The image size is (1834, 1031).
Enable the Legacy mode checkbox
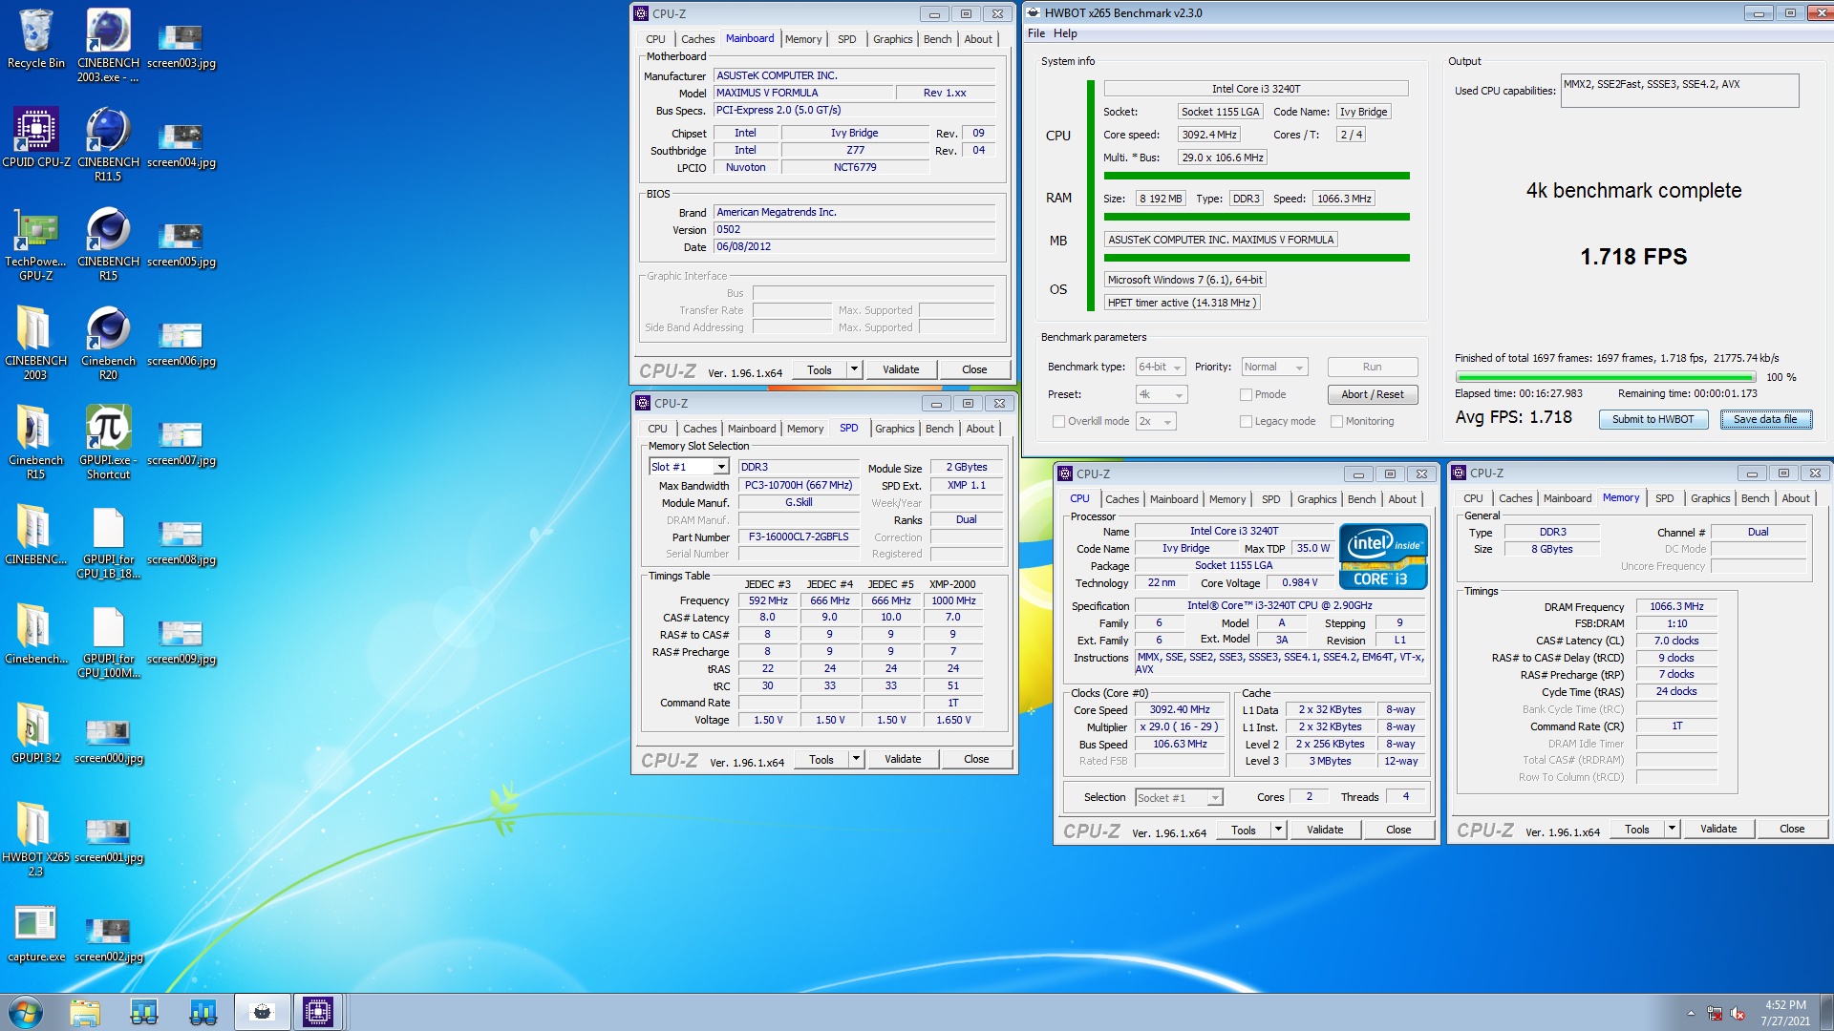point(1246,421)
